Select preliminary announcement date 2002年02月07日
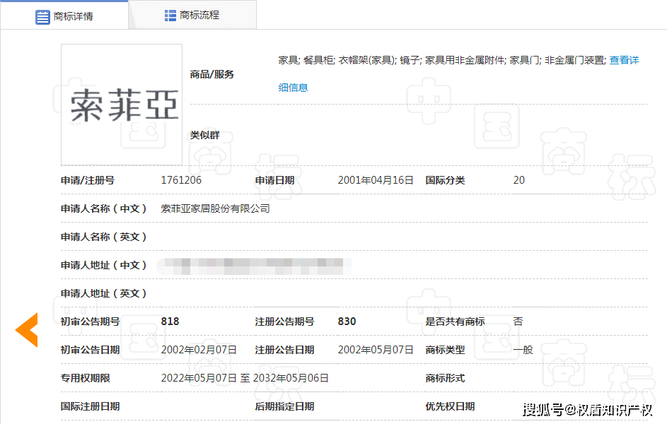Screen dimensions: 667x424 coord(199,350)
